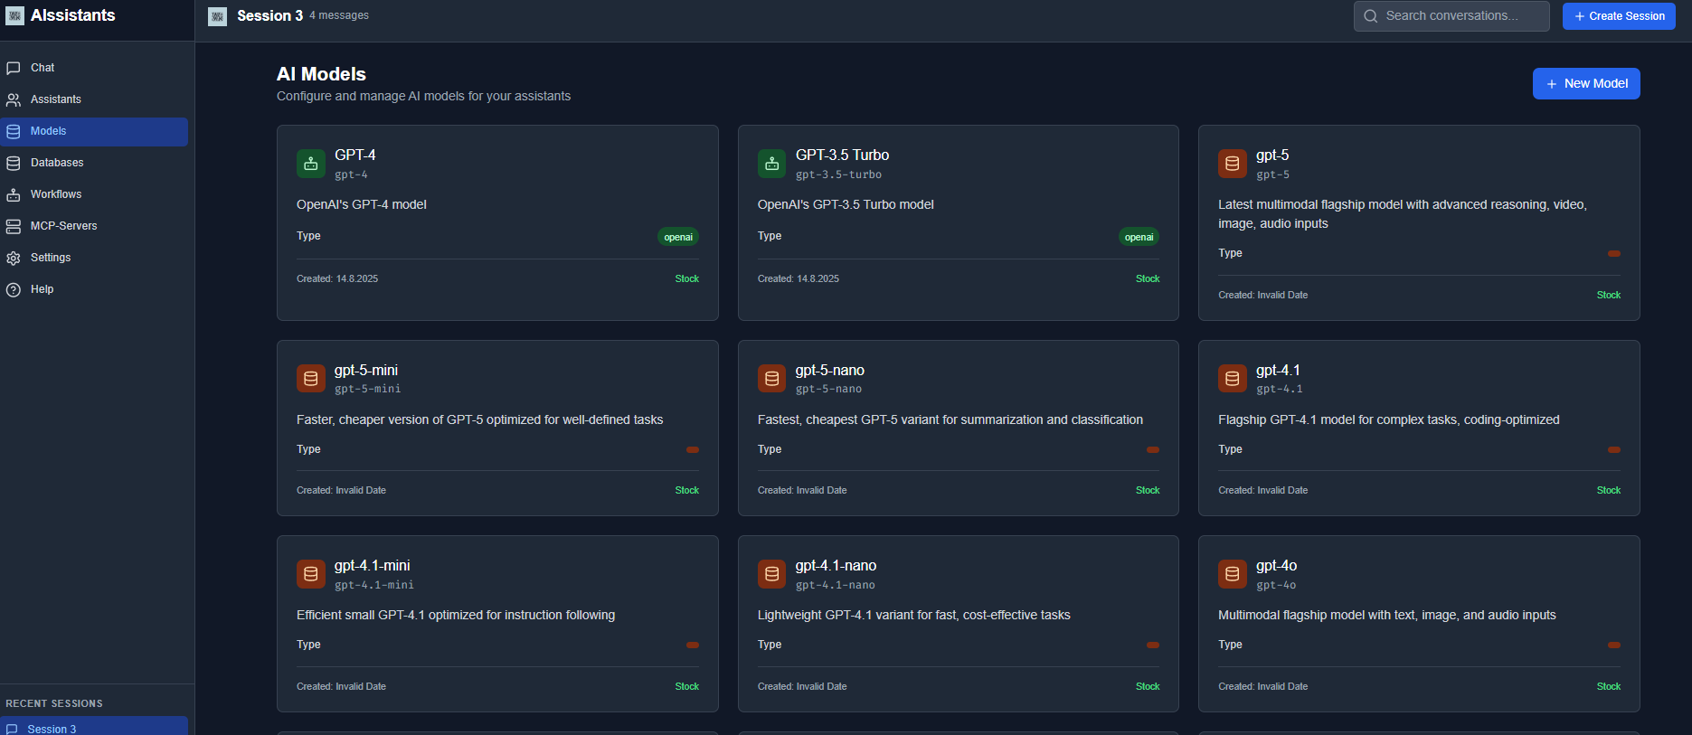1692x735 pixels.
Task: Click the Chat speech bubble icon
Action: coord(14,68)
